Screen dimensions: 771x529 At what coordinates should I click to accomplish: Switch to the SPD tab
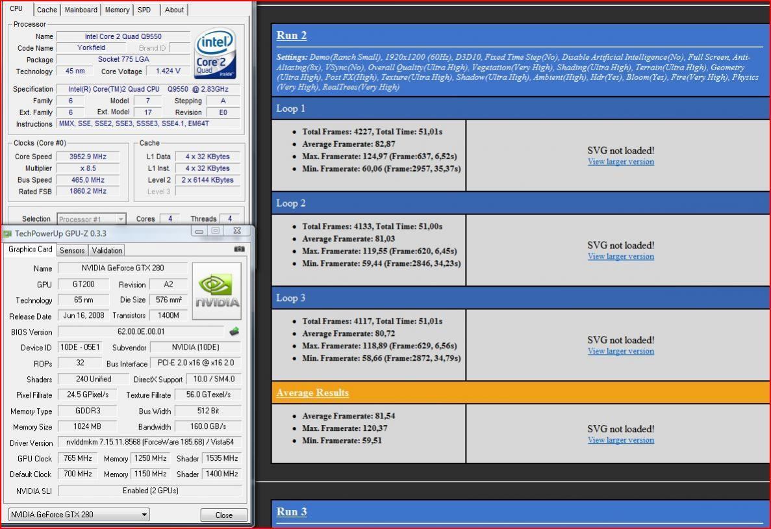coord(144,10)
